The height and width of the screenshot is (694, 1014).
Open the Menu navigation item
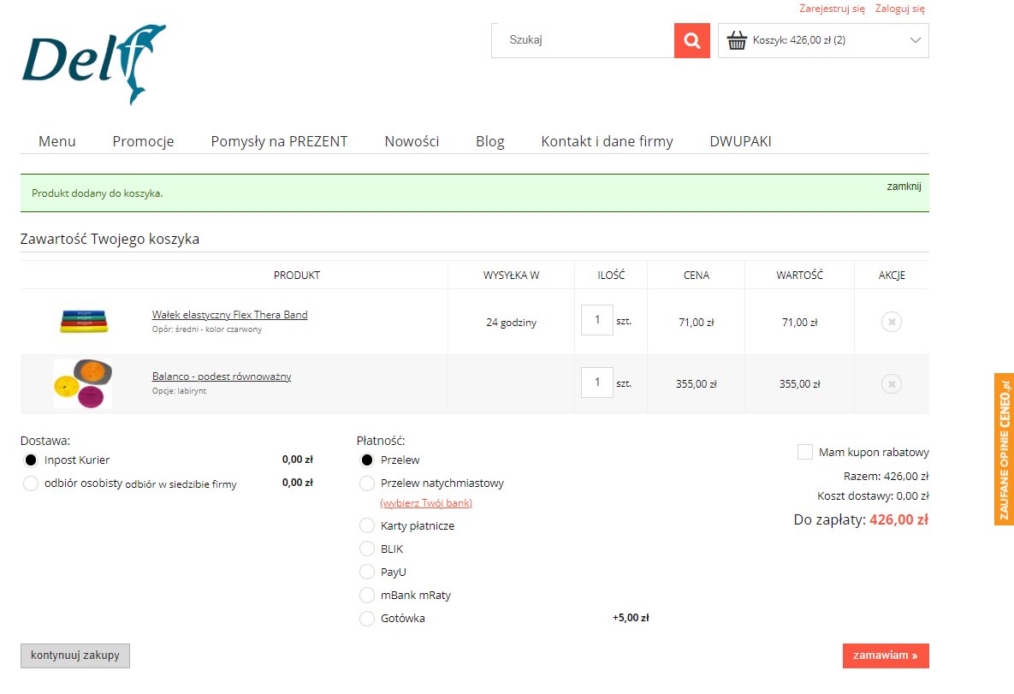coord(57,141)
